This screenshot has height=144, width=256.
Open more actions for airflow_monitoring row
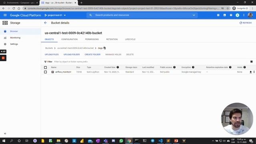coord(254,72)
